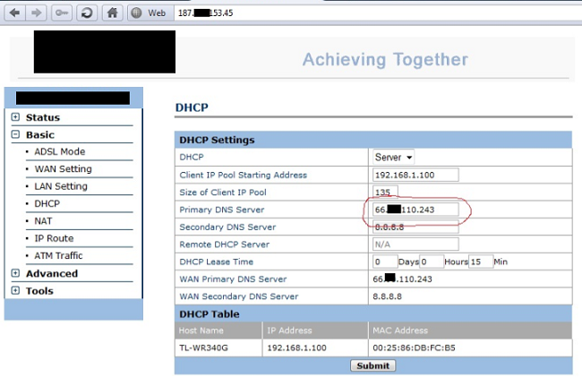The width and height of the screenshot is (582, 377).
Task: Expand the Advanced menu plus icon
Action: click(x=15, y=273)
